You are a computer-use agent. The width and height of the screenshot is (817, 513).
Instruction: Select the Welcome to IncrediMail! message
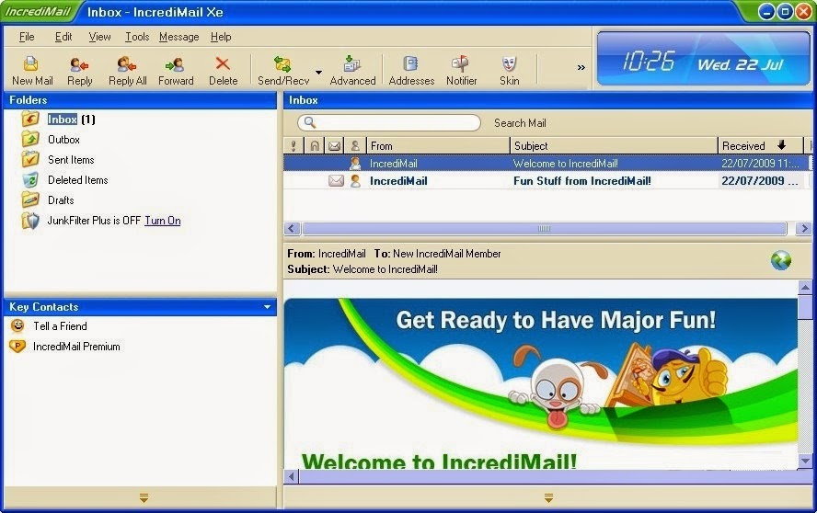click(x=547, y=163)
